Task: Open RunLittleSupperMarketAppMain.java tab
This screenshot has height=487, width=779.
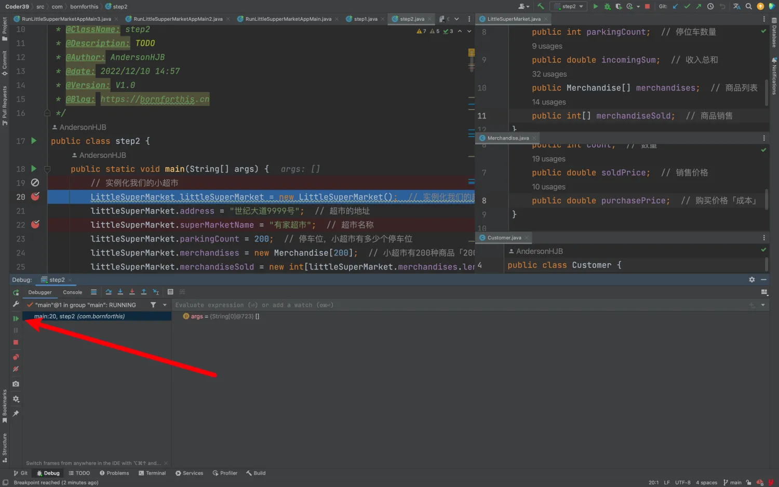Action: tap(288, 19)
